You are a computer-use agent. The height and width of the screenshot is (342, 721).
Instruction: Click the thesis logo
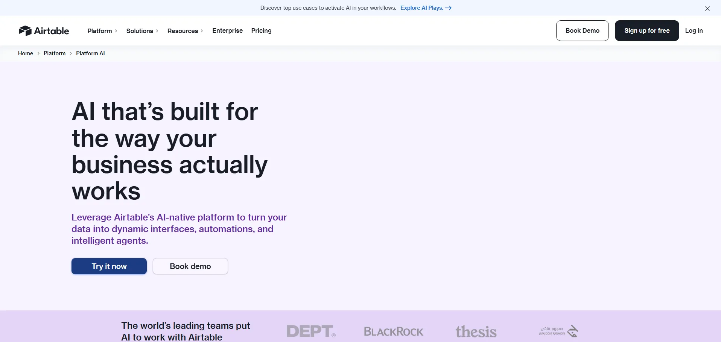pos(476,331)
